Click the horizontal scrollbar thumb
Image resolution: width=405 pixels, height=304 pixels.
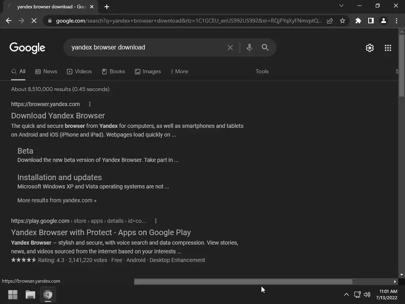[x=243, y=281]
